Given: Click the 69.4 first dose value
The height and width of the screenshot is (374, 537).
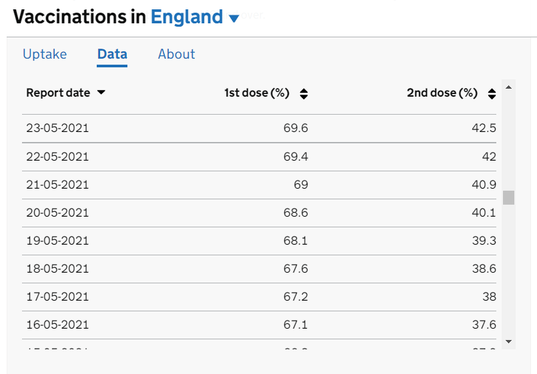Looking at the screenshot, I should click(296, 157).
